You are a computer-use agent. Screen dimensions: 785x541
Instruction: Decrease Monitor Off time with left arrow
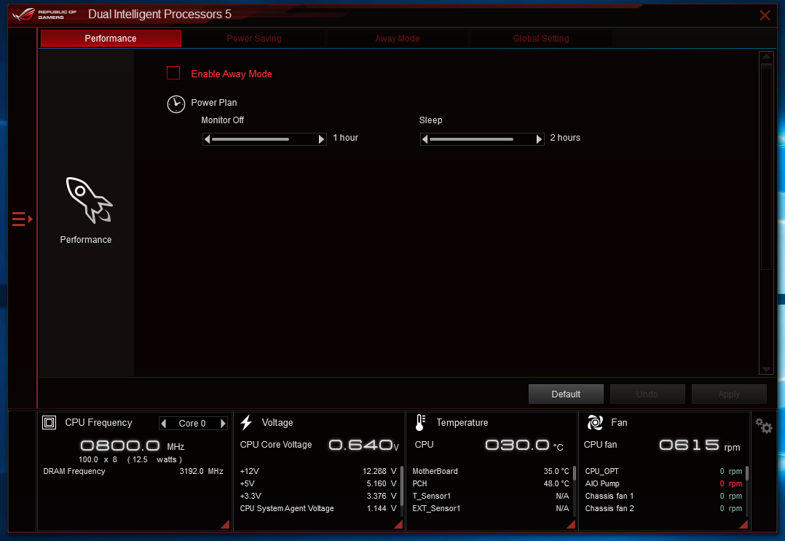pos(208,139)
